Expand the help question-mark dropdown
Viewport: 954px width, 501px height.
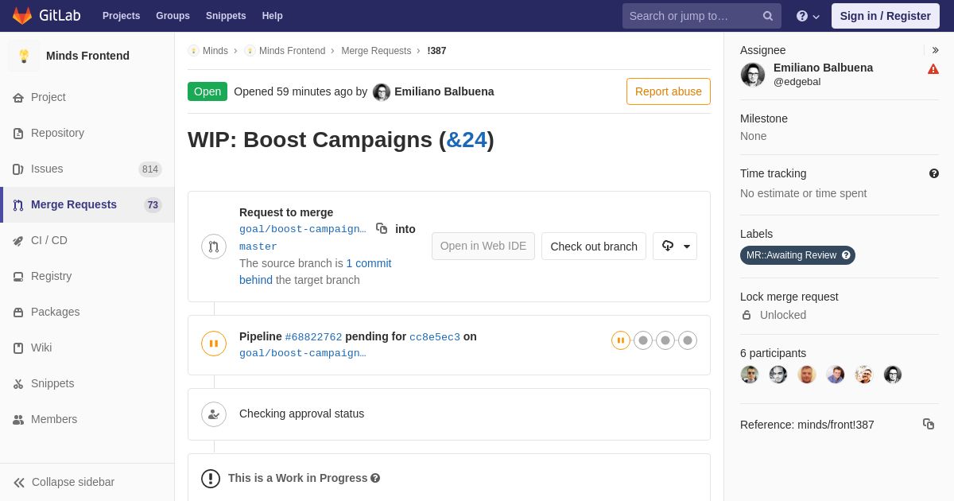808,16
